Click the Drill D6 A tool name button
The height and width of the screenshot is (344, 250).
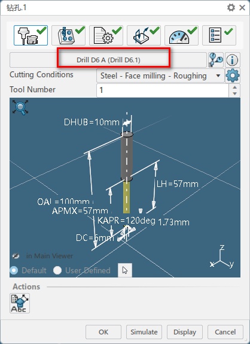pos(108,60)
